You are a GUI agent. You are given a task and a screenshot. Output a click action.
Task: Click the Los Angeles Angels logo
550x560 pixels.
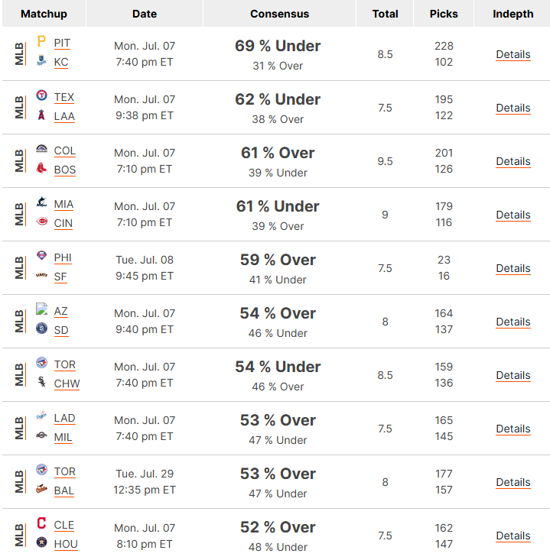(41, 115)
